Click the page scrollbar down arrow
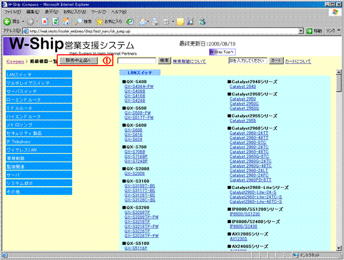This screenshot has height=260, width=344. pos(339,248)
